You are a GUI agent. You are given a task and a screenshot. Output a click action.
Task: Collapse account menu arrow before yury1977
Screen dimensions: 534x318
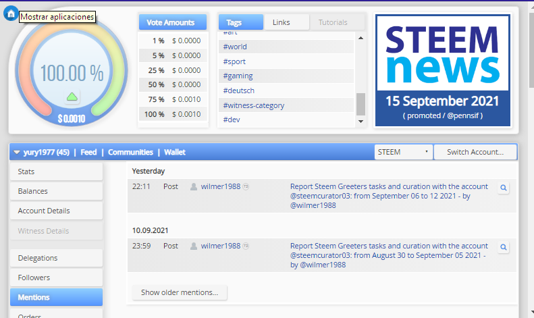click(17, 153)
